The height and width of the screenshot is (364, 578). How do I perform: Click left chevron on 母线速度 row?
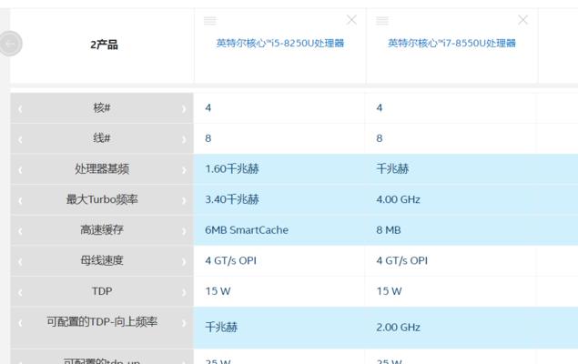click(x=20, y=261)
